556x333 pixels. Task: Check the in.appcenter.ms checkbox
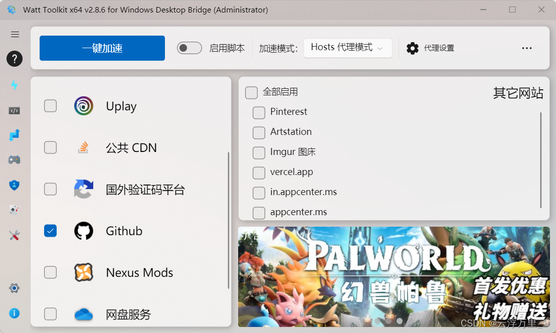[x=259, y=193]
